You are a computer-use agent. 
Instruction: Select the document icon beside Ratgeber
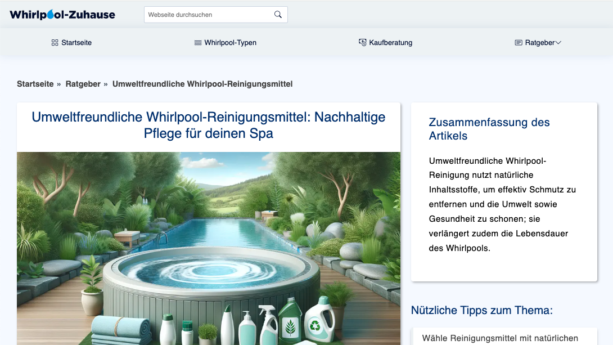point(517,42)
